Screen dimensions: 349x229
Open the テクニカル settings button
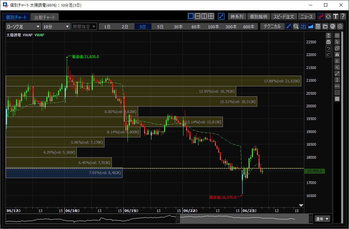(x=272, y=26)
